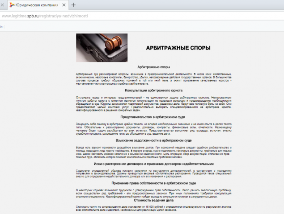
Task: Click the Консультации арбитражного юриста heading
Action: pyautogui.click(x=153, y=91)
